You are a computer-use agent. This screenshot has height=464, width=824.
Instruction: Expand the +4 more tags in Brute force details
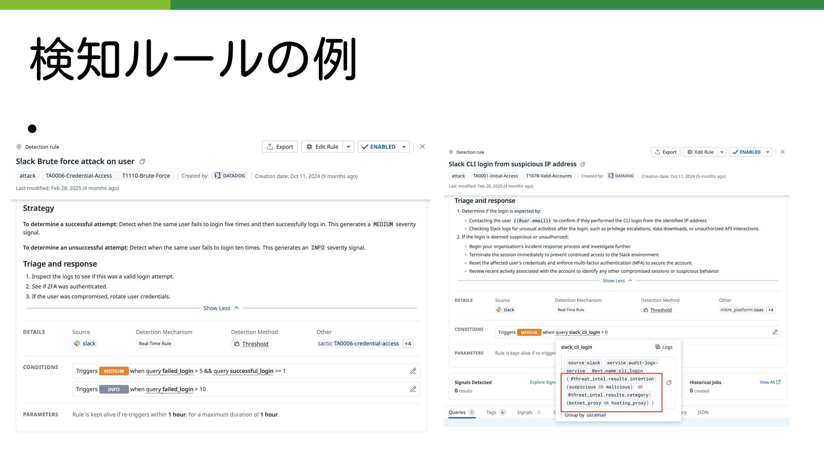[x=408, y=344]
